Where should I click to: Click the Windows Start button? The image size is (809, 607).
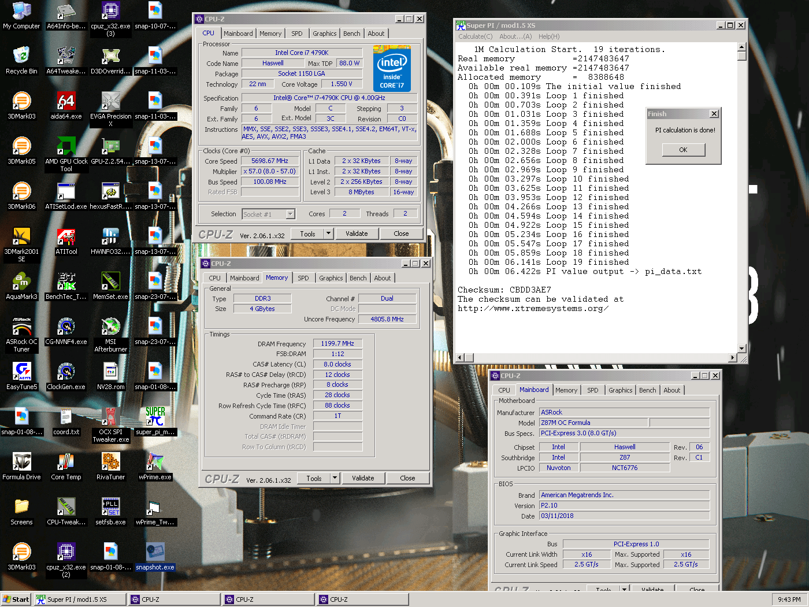point(16,599)
